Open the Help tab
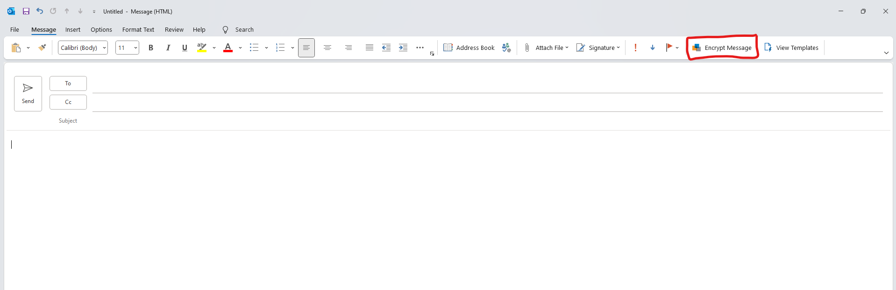Viewport: 896px width, 290px height. [199, 29]
